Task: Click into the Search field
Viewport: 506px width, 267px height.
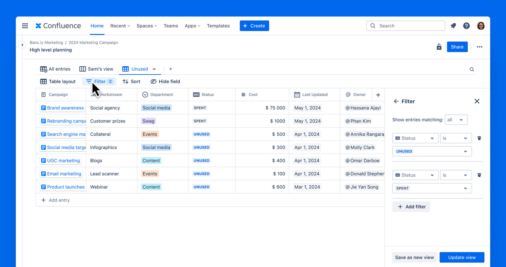Action: tap(406, 26)
